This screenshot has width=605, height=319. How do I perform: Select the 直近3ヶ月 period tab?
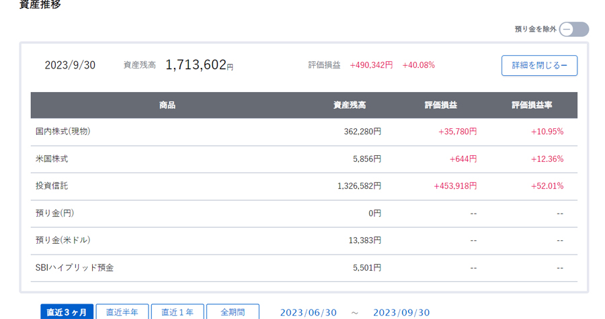[67, 312]
